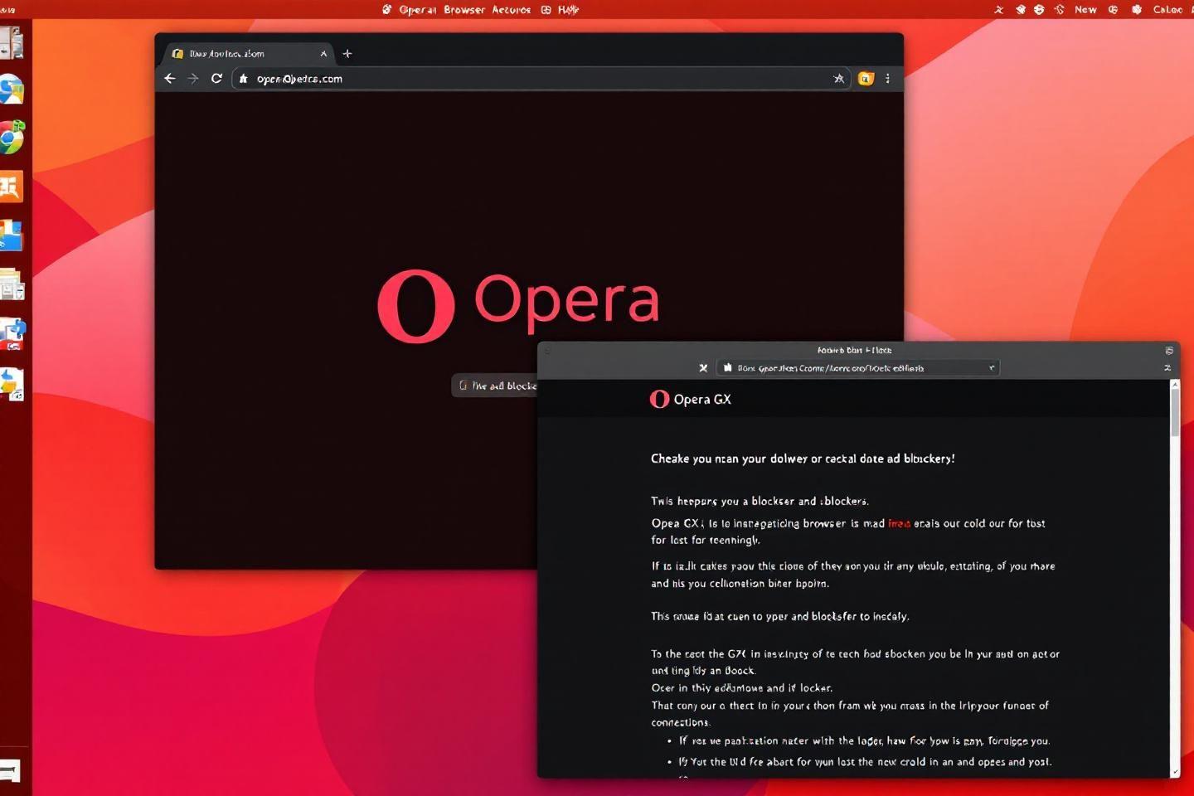The image size is (1194, 796).
Task: Open the orange extension icon beside the address bar
Action: click(866, 79)
